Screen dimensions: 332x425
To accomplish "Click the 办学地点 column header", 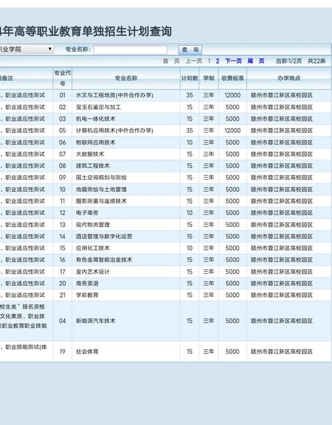I will tap(289, 78).
